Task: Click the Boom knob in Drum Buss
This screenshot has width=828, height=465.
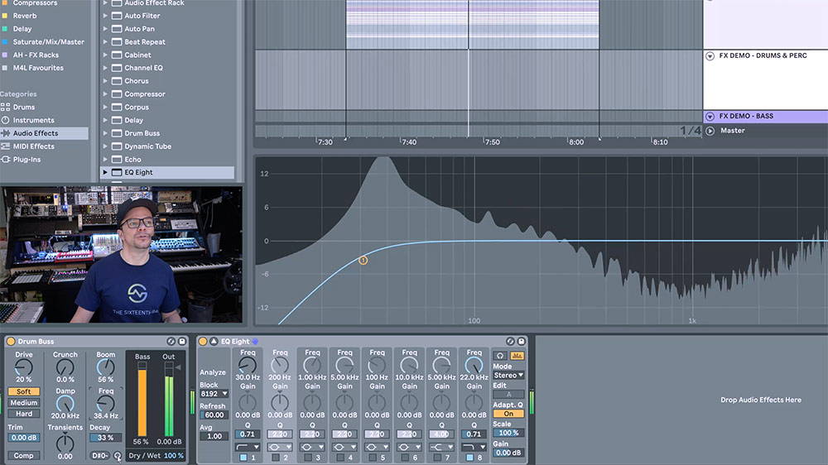Action: coord(106,367)
